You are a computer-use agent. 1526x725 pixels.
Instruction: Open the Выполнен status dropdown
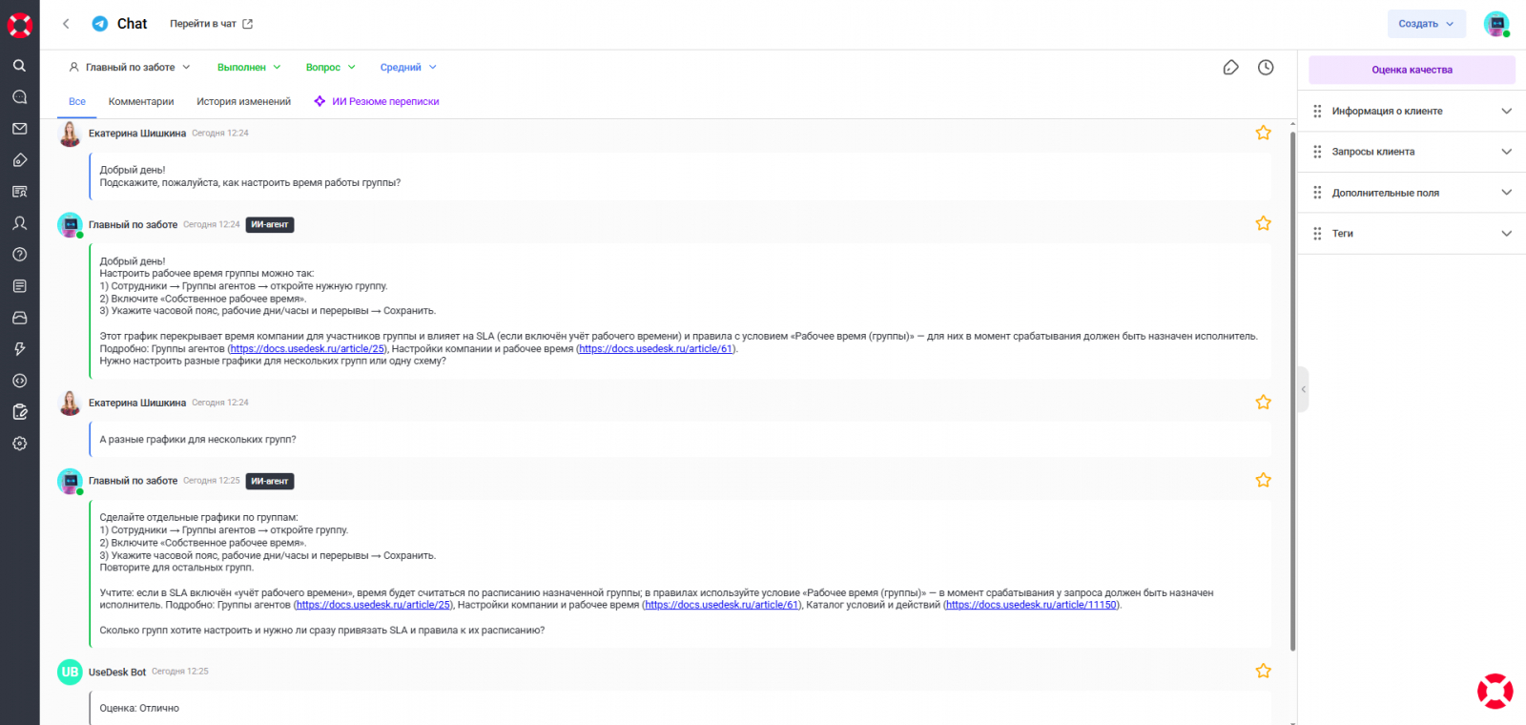pos(249,68)
